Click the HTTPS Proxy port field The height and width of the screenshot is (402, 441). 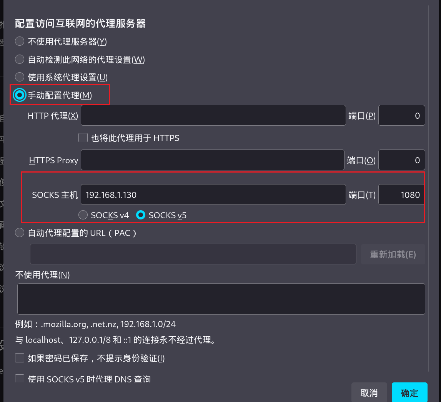tap(401, 160)
